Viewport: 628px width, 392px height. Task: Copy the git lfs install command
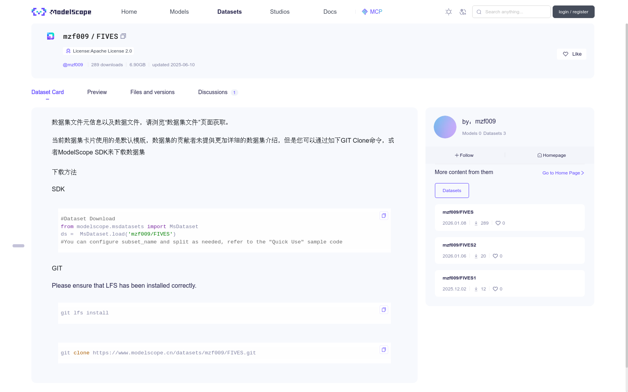[384, 310]
